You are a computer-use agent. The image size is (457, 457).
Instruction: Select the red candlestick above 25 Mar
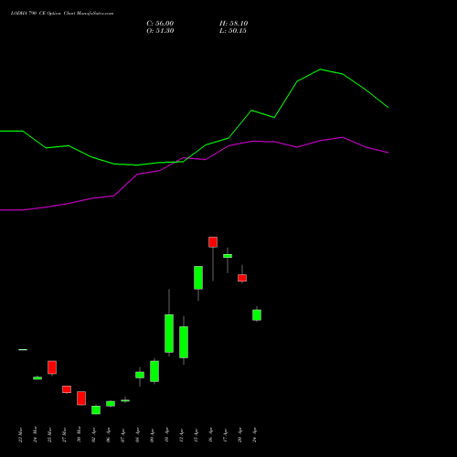(x=52, y=367)
